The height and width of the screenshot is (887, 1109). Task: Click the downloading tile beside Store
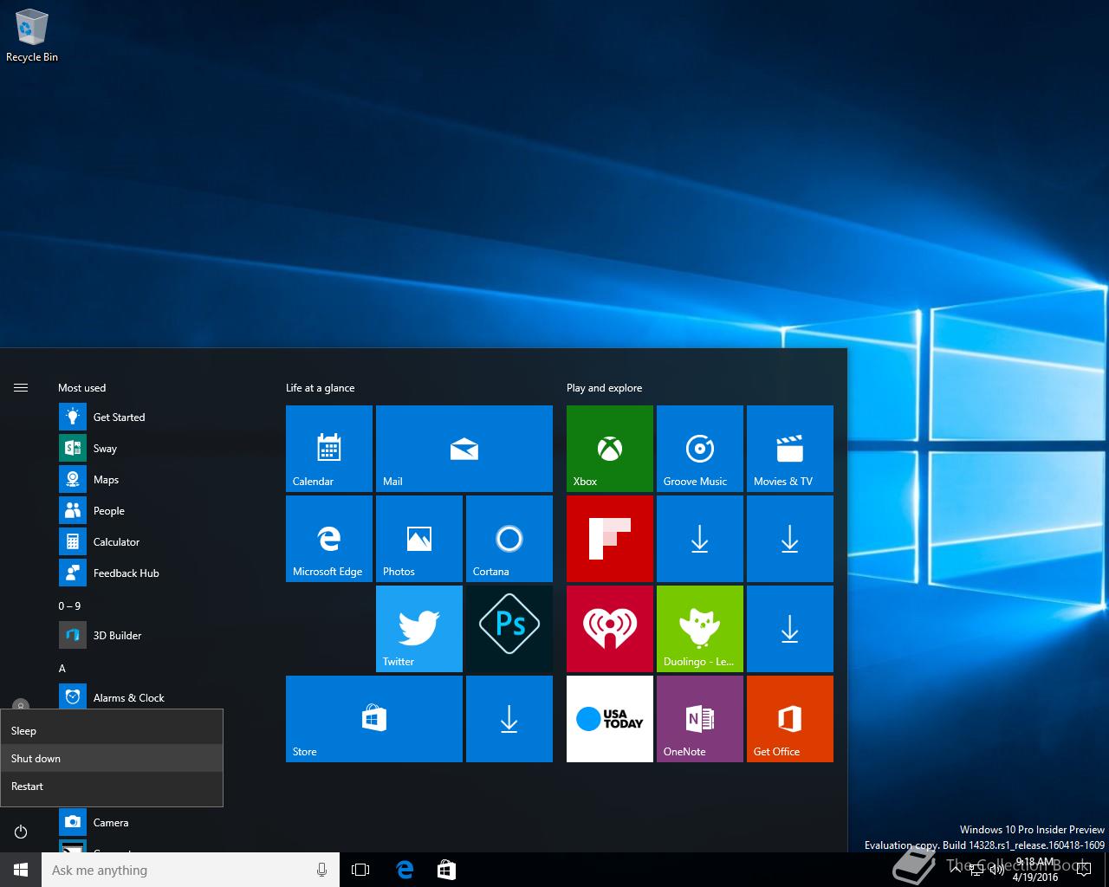(509, 719)
